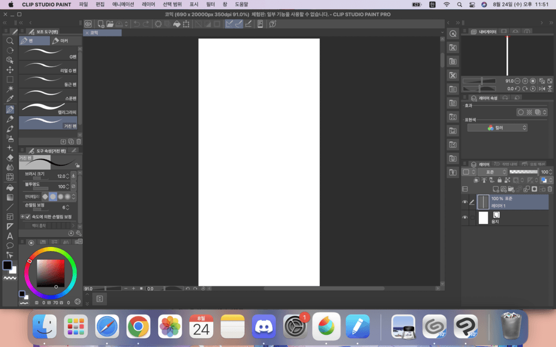Select the Eraser tool
Screen dimensions: 556x347
[x=10, y=158]
